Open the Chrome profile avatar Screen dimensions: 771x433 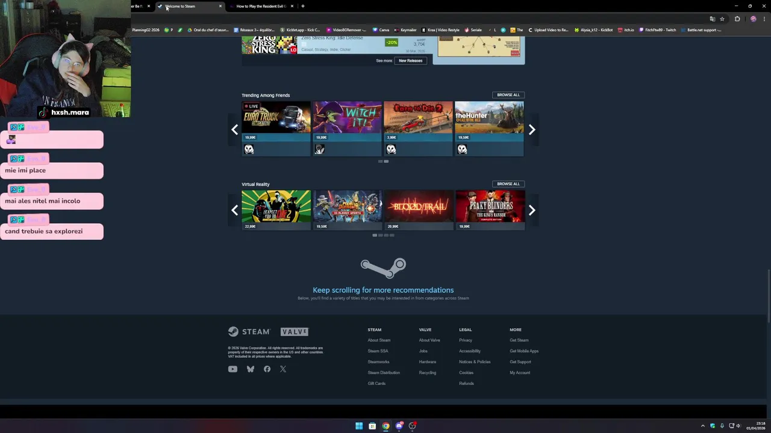click(x=753, y=19)
